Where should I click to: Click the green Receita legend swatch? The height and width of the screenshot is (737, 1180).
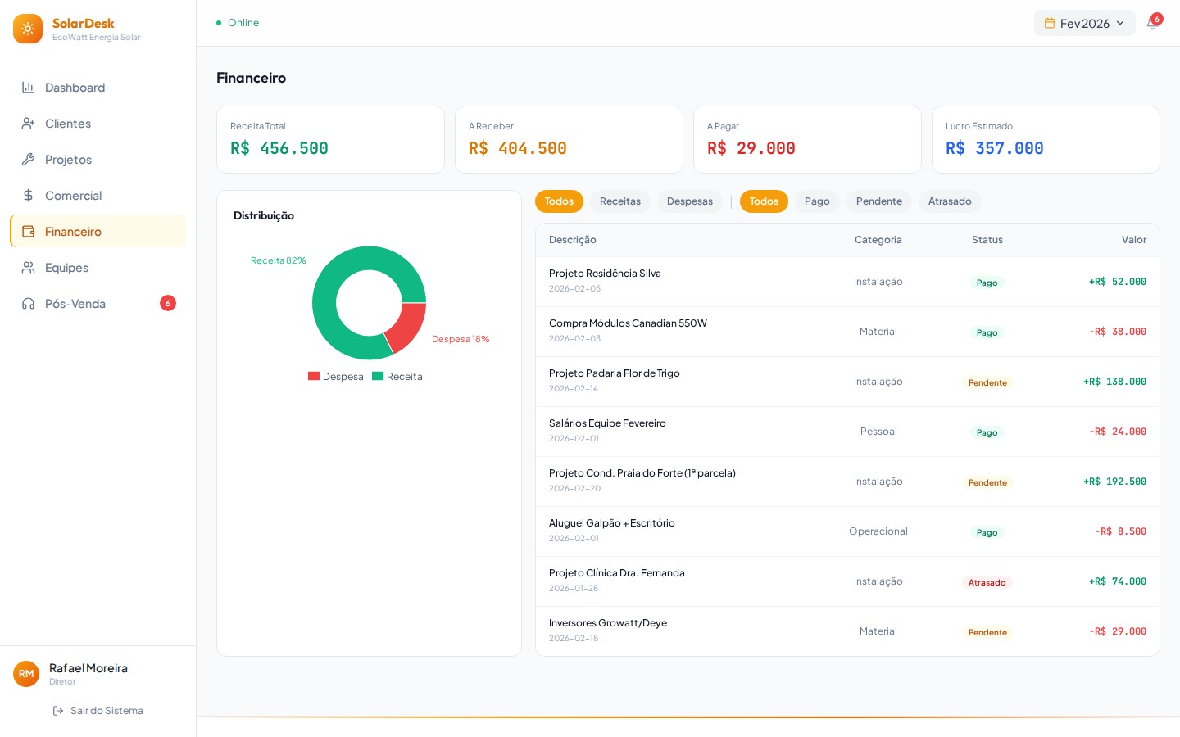(378, 377)
